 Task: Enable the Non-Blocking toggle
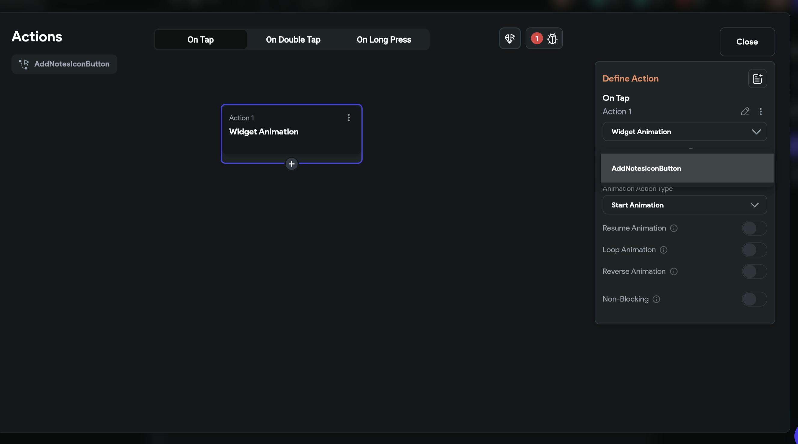tap(754, 299)
